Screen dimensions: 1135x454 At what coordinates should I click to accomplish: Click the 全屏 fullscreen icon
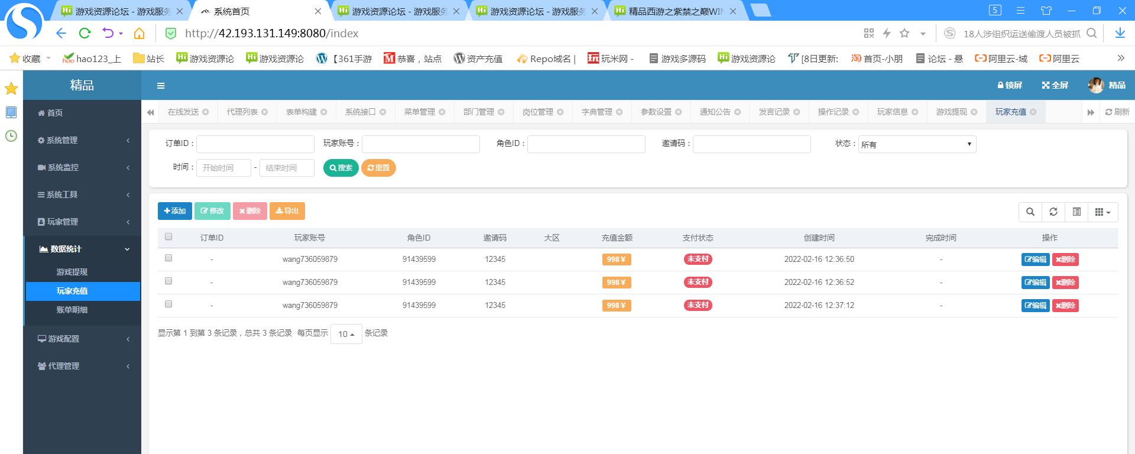click(1055, 85)
